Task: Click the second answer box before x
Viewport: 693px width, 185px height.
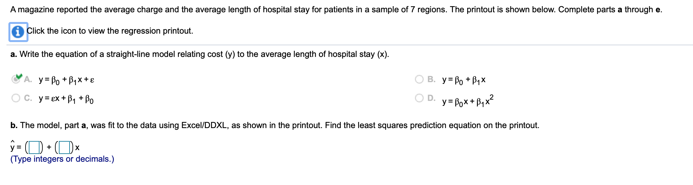Action: click(x=64, y=148)
